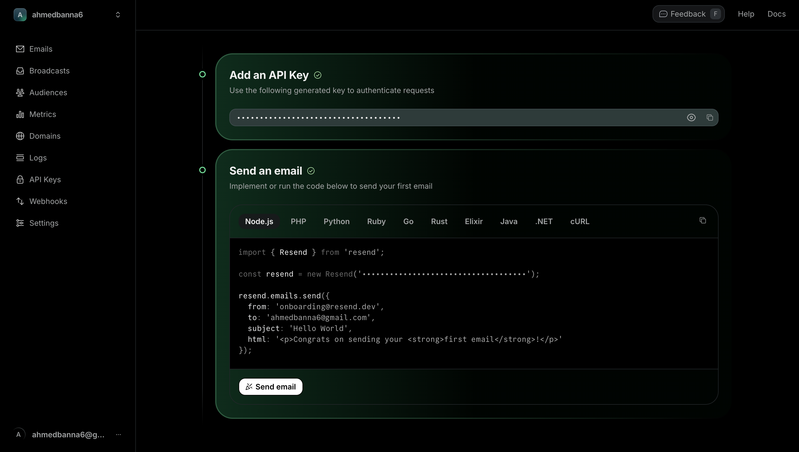The image size is (799, 452).
Task: Click the F shortcut badge in Feedback
Action: [x=715, y=14]
